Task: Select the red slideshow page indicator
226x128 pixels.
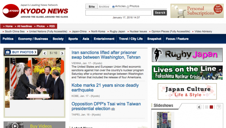Action: pyautogui.click(x=211, y=107)
